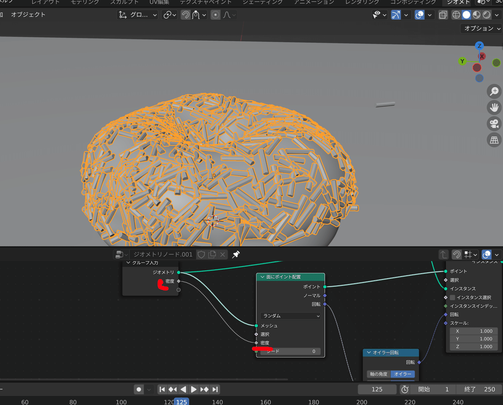503x405 pixels.
Task: Play the animation in reverse
Action: [x=183, y=389]
